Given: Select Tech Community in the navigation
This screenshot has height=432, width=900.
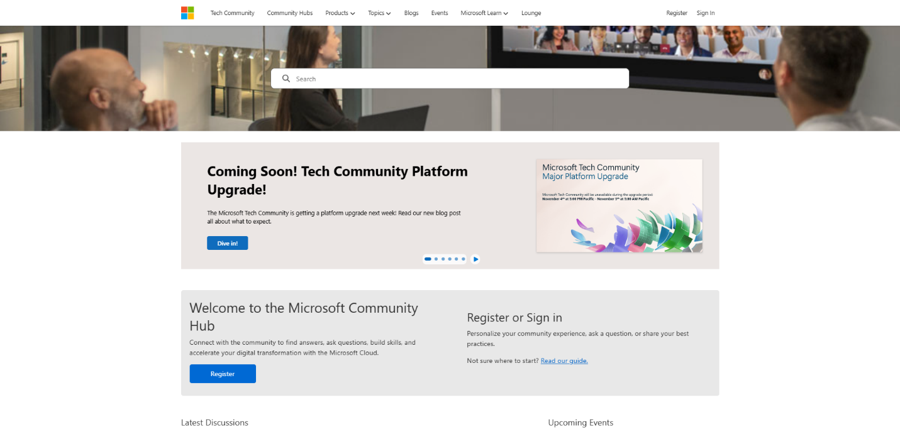Looking at the screenshot, I should click(x=232, y=13).
